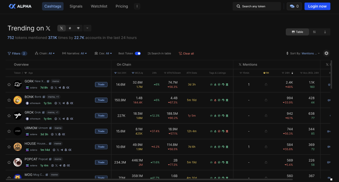
Task: Trade the BONK token
Action: tap(101, 100)
